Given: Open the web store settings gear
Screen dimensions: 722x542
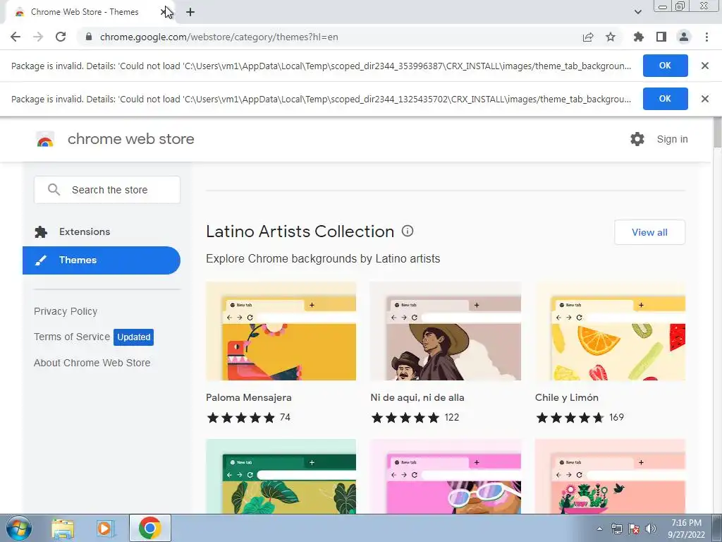Looking at the screenshot, I should coord(637,139).
